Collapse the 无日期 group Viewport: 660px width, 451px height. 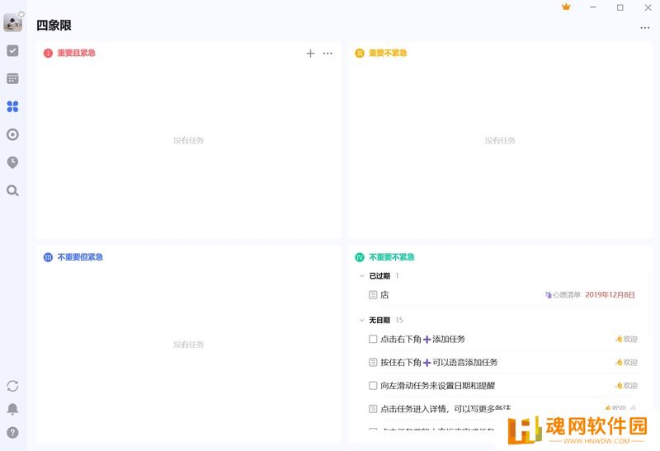pos(361,320)
